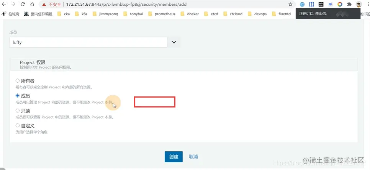Screen dimensions: 370x170
Task: Open the user profile avatar
Action: 359,5
